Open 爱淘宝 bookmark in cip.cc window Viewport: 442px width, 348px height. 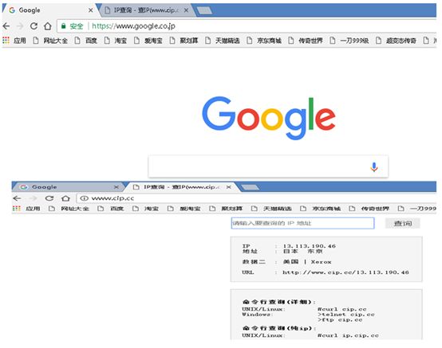coord(184,209)
